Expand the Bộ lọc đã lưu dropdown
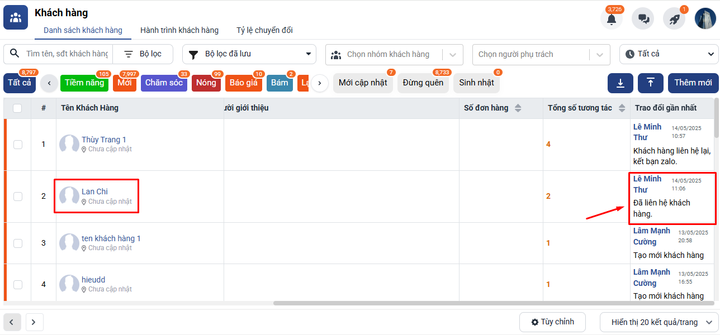The image size is (720, 335). click(x=249, y=54)
